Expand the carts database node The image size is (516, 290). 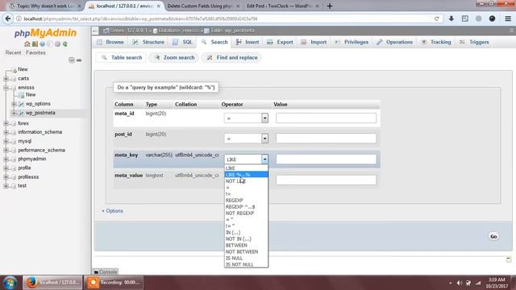click(x=6, y=79)
